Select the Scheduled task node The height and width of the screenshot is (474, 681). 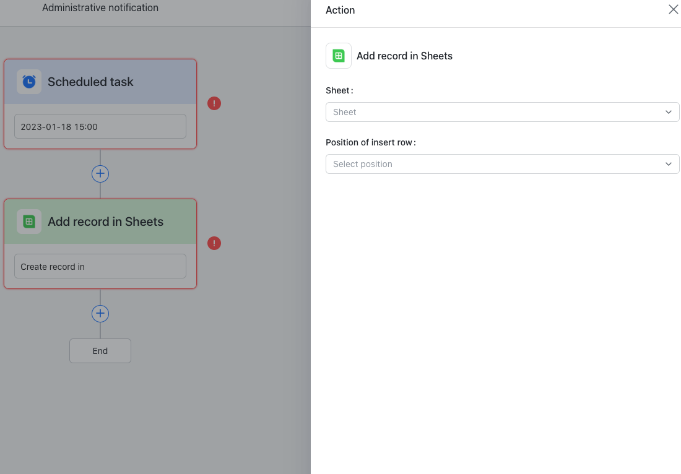click(100, 81)
